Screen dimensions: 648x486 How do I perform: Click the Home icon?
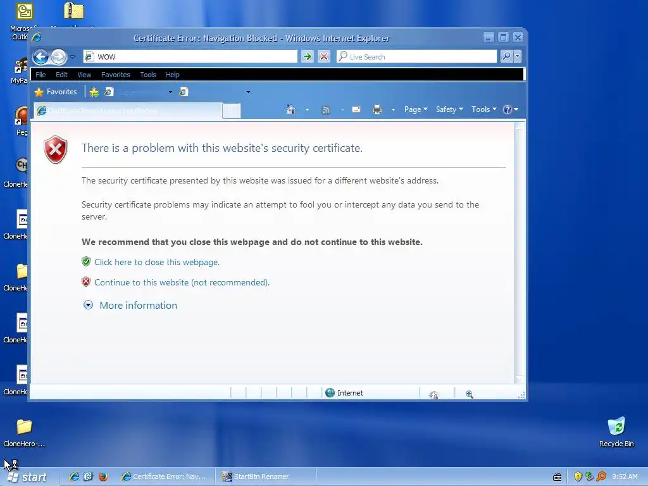tap(291, 109)
